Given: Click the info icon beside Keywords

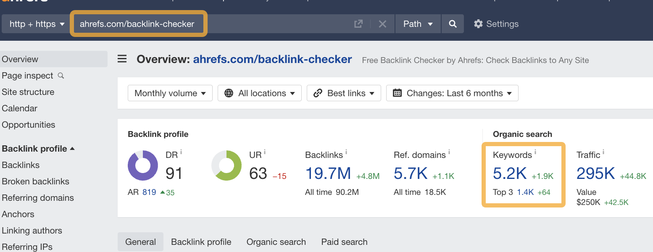Looking at the screenshot, I should pyautogui.click(x=535, y=152).
